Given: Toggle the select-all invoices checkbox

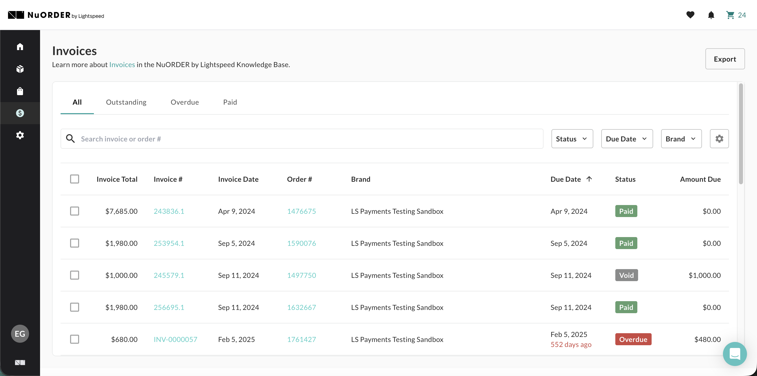Looking at the screenshot, I should tap(75, 179).
